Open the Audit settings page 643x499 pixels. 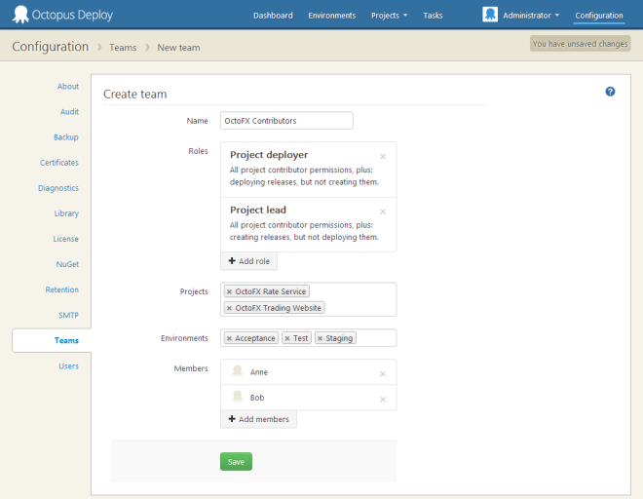tap(69, 112)
